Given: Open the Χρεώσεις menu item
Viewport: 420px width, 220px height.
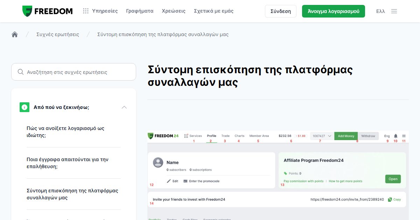Looking at the screenshot, I should tap(174, 11).
